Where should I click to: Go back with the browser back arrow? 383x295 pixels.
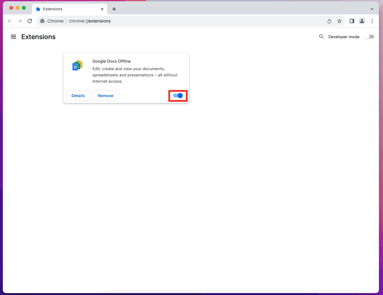point(10,21)
